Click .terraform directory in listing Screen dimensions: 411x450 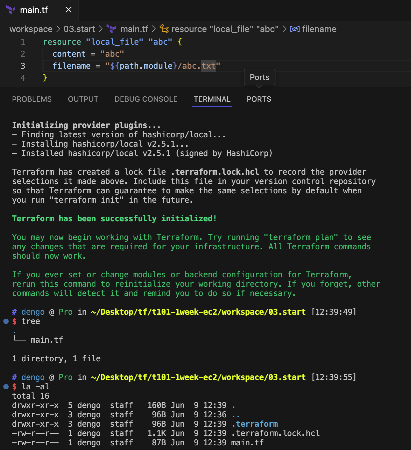coord(255,424)
